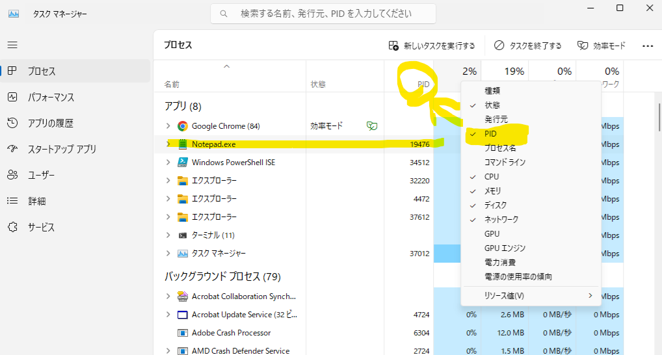Sort by the PID column header
The width and height of the screenshot is (662, 355).
(409, 77)
